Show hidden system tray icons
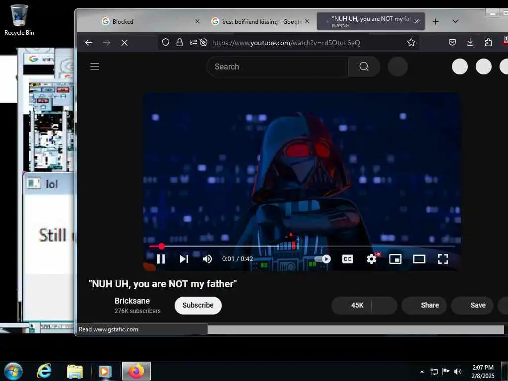 [422, 372]
